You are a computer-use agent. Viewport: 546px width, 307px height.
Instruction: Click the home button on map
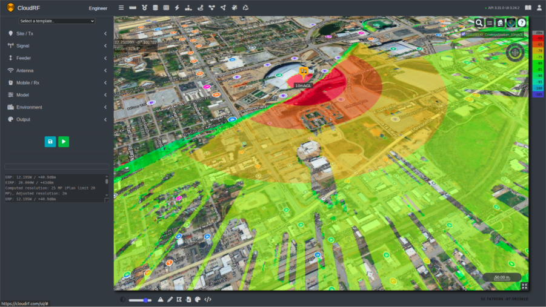pyautogui.click(x=500, y=23)
